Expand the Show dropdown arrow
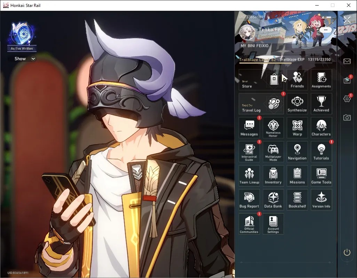 [x=33, y=59]
